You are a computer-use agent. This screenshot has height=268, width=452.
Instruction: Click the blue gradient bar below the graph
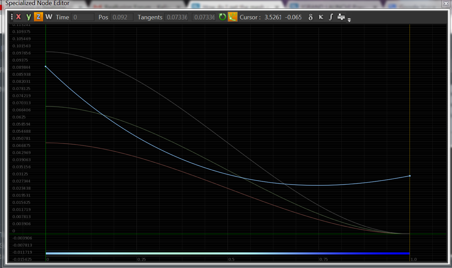tap(228, 253)
